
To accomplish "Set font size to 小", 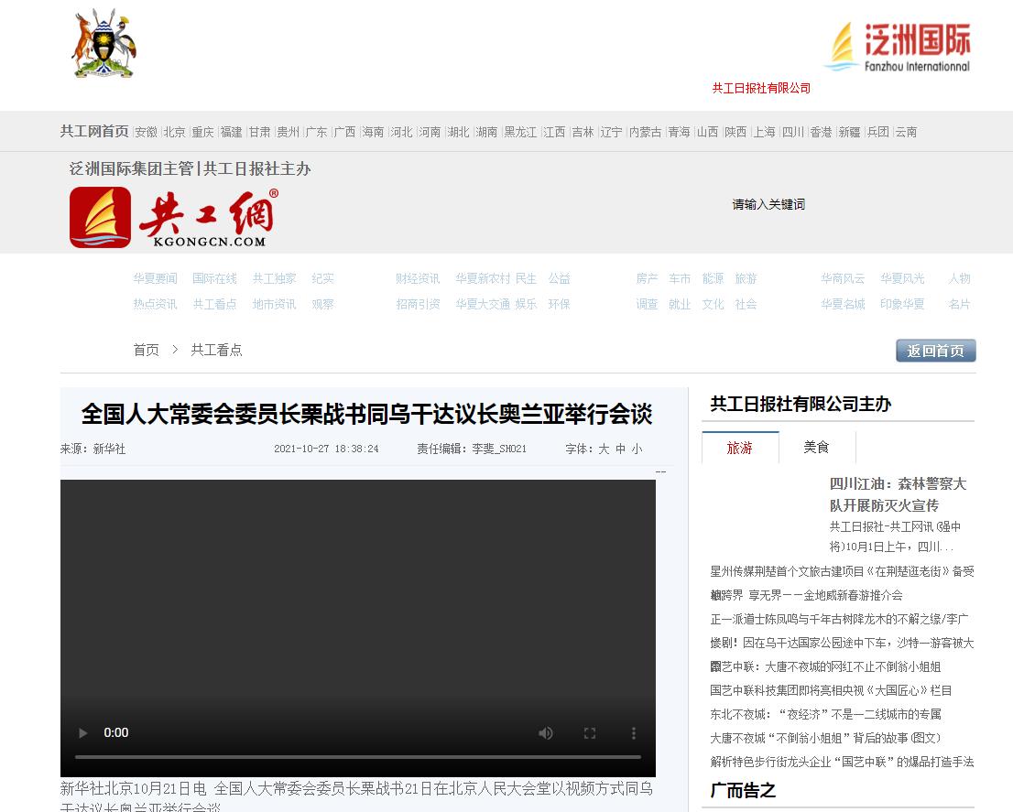I will pos(637,449).
